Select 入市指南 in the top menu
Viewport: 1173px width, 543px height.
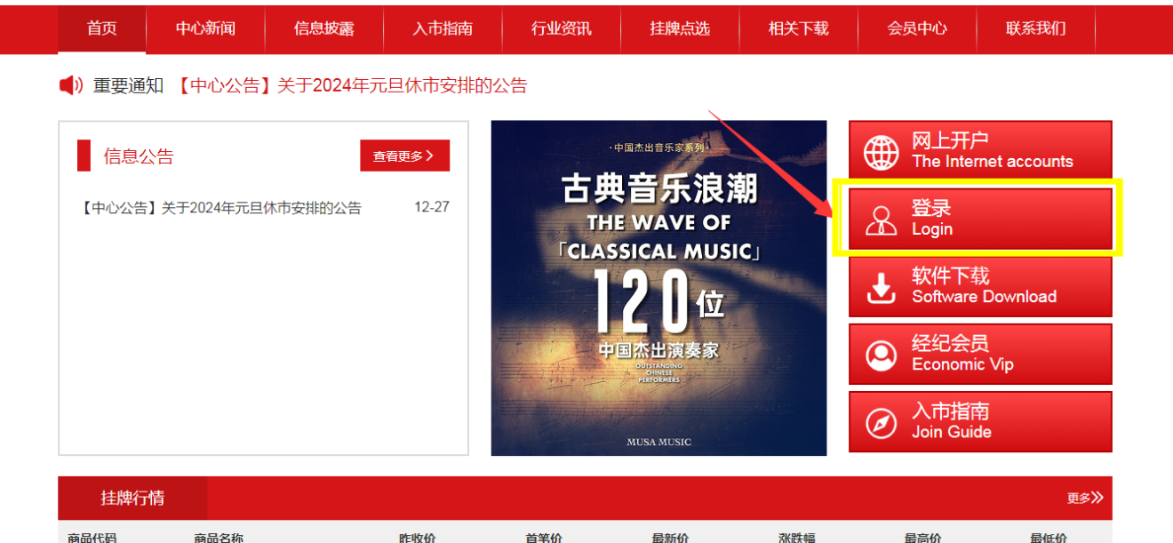pos(443,28)
